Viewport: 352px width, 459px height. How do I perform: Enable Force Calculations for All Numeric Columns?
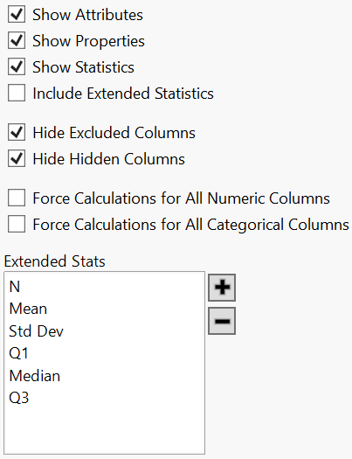click(x=17, y=198)
